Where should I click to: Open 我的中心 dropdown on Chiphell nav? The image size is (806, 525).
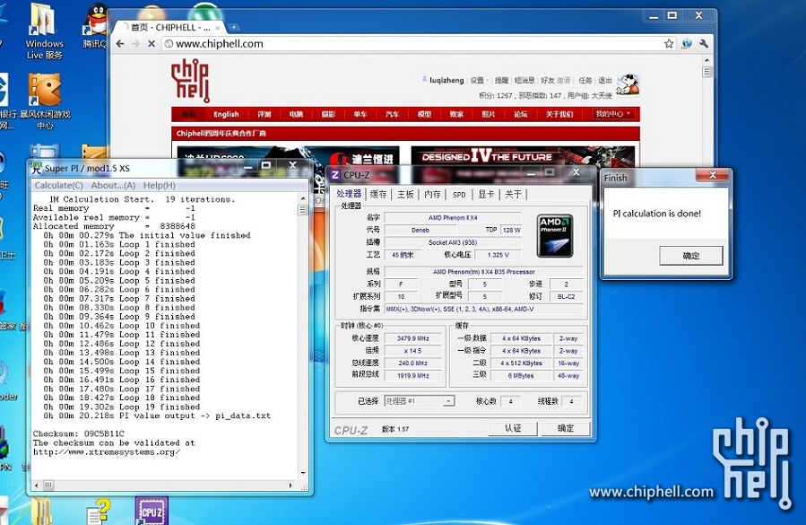(x=612, y=114)
